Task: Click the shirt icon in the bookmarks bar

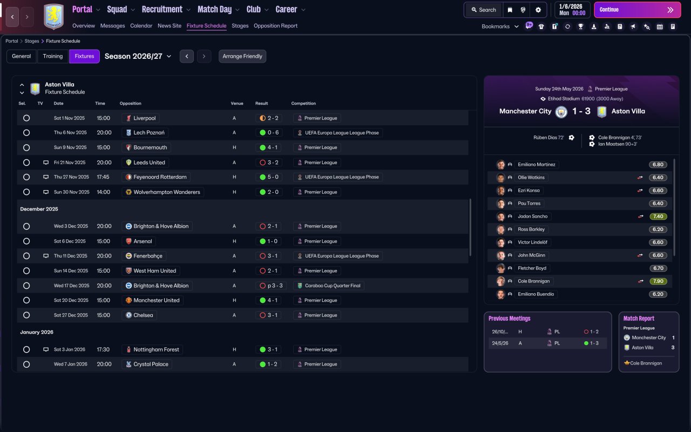Action: click(541, 26)
